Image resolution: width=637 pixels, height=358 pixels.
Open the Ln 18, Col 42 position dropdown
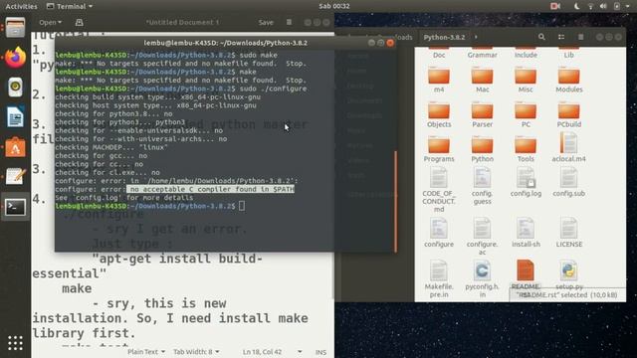click(x=272, y=351)
